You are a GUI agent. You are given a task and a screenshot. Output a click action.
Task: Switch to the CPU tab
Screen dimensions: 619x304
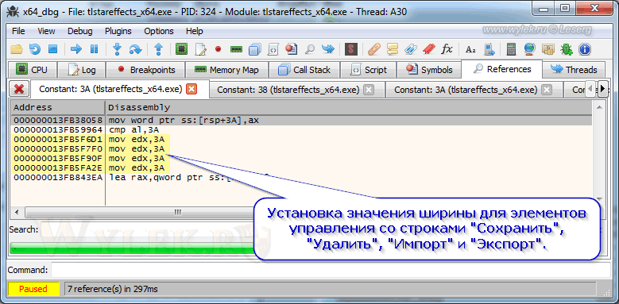[x=33, y=70]
